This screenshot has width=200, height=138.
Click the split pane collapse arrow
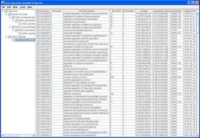pos(36,11)
